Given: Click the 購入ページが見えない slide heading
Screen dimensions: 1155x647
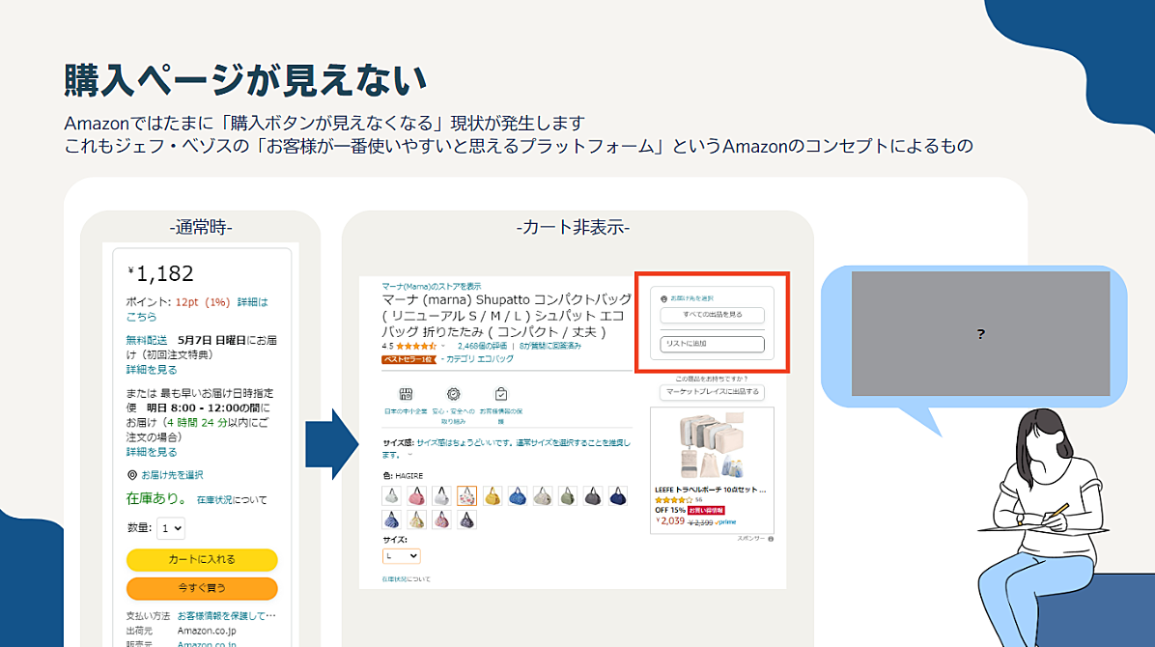Looking at the screenshot, I should pyautogui.click(x=245, y=79).
